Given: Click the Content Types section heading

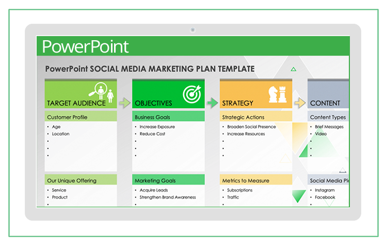Looking at the screenshot, I should point(328,117).
